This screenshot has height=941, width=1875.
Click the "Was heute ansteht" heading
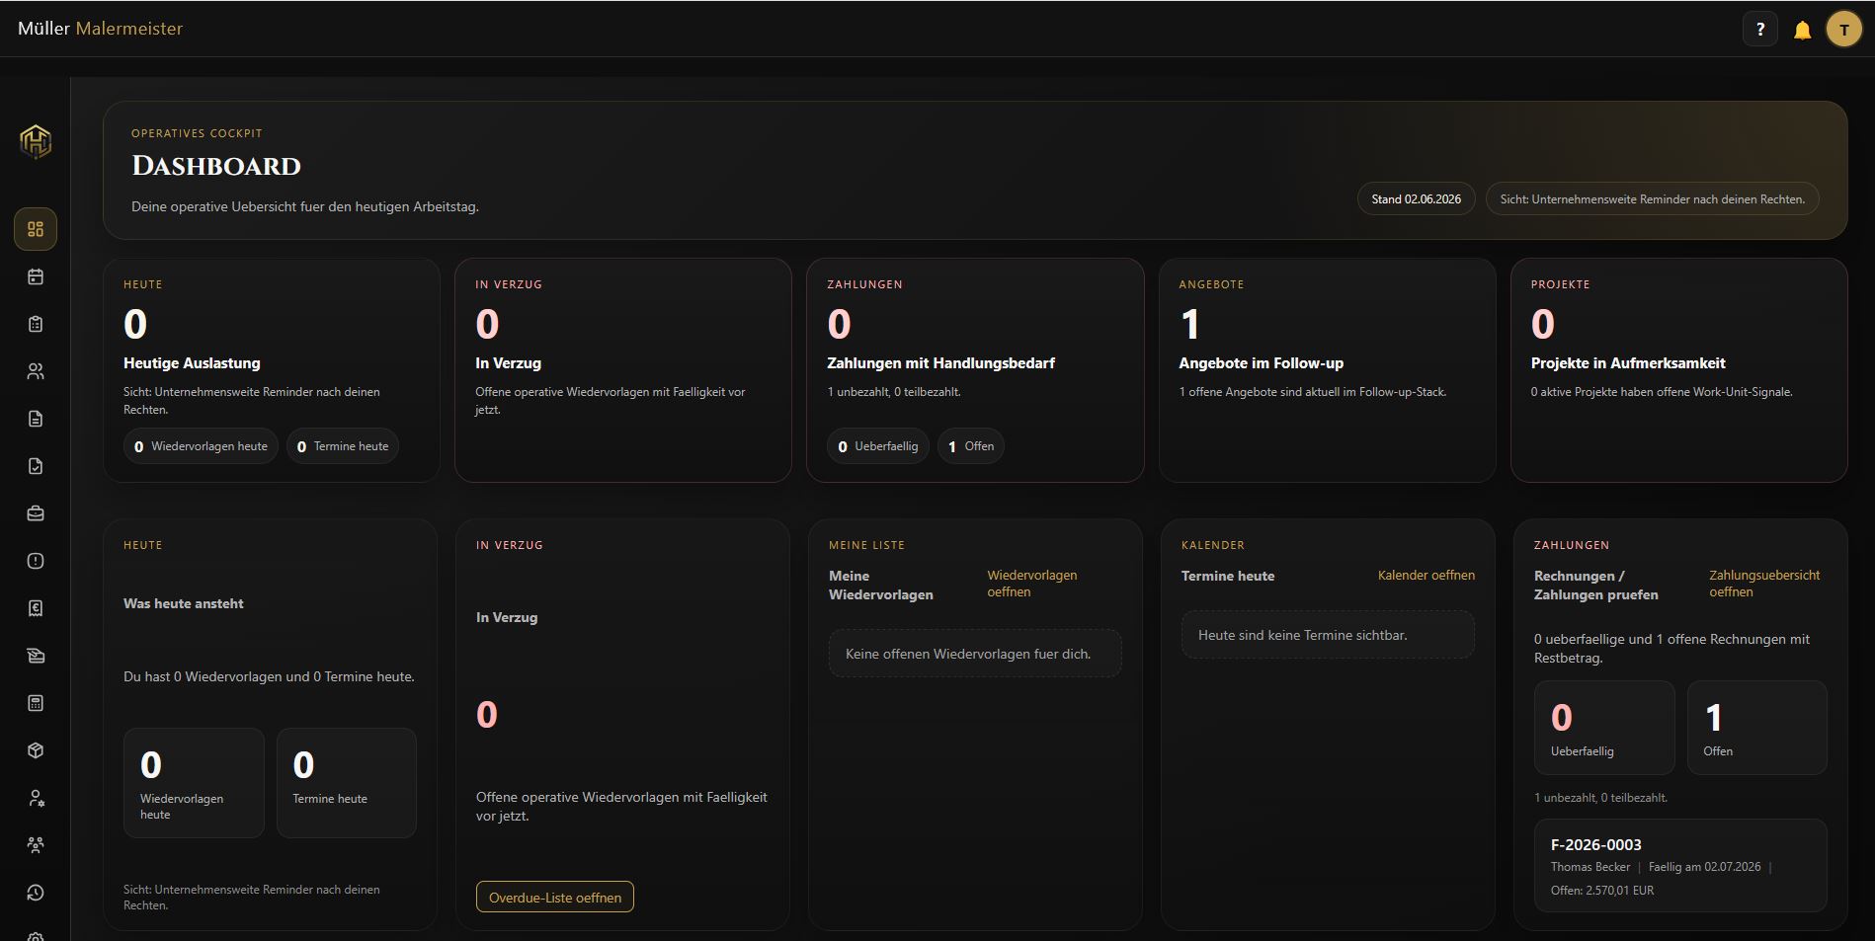183,603
